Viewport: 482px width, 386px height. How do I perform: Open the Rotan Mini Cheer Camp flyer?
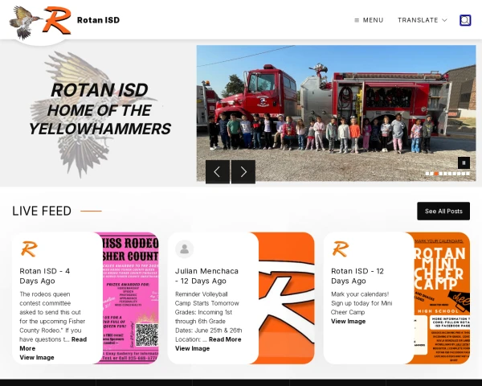pos(442,298)
